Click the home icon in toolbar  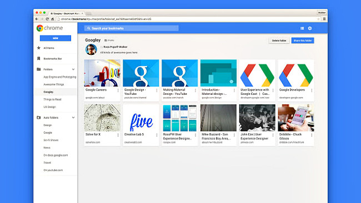point(53,19)
